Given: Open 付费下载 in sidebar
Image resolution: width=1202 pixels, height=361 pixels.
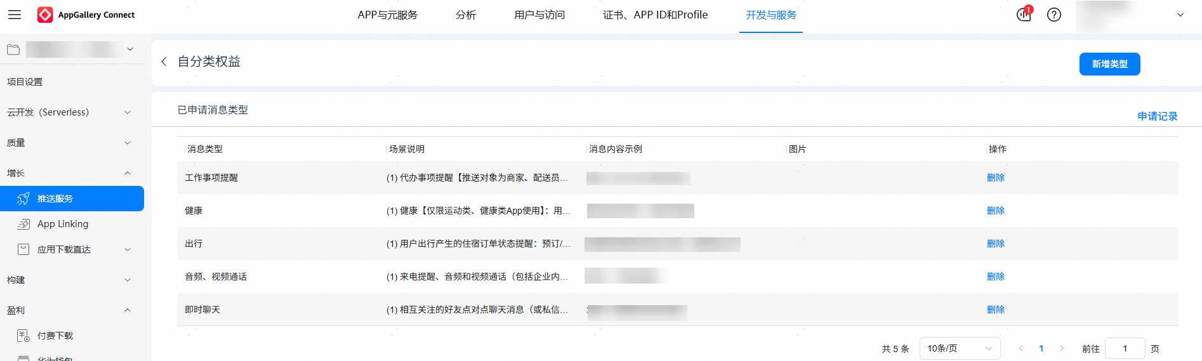Looking at the screenshot, I should (x=55, y=336).
